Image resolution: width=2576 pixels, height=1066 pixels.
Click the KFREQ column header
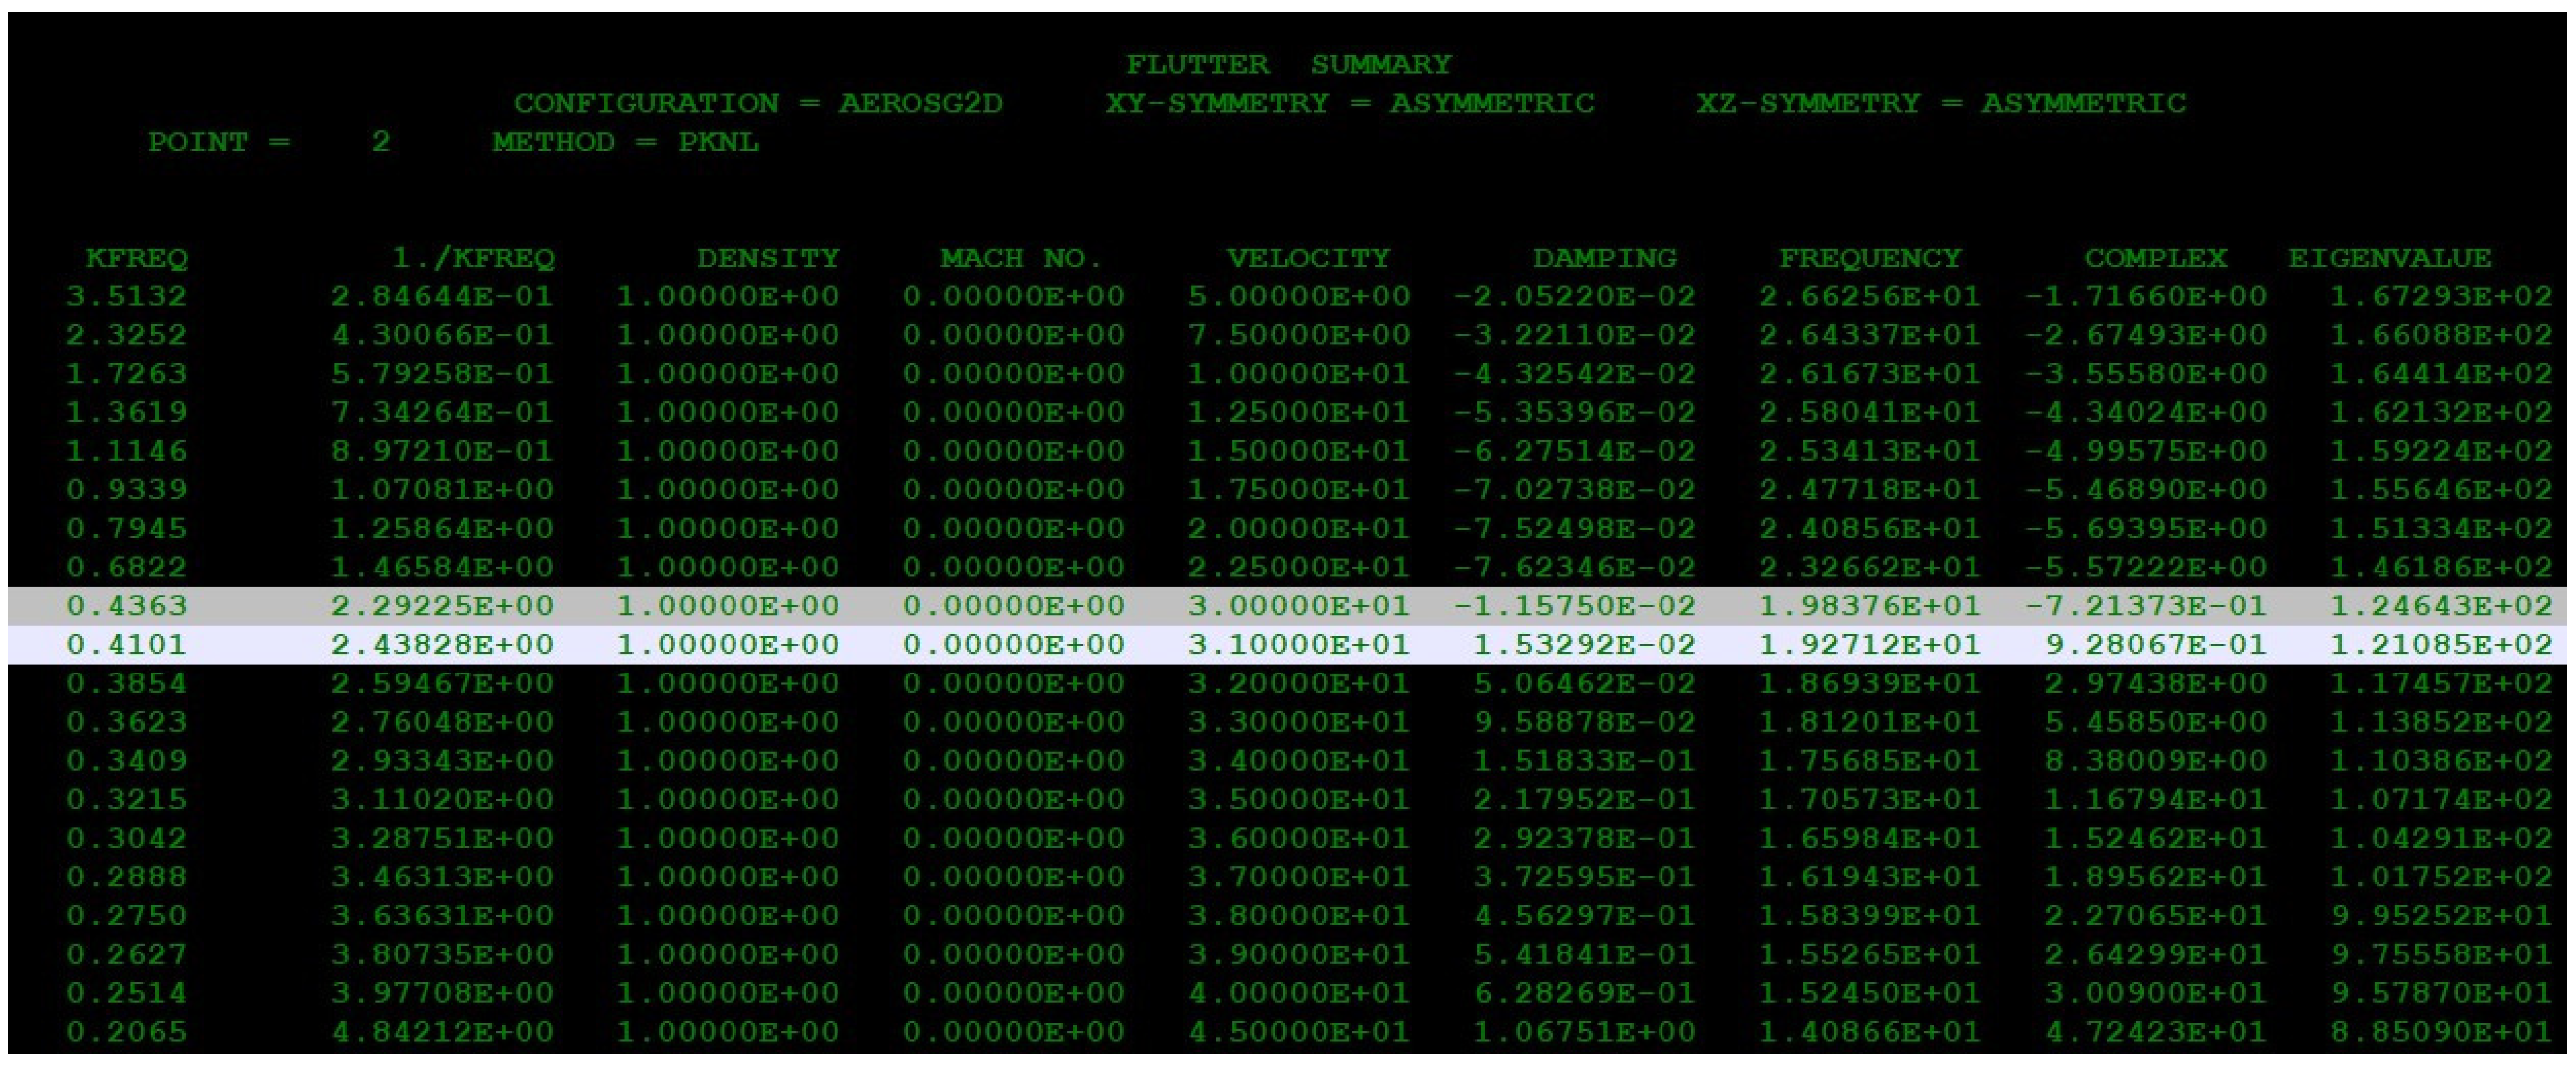coord(136,258)
